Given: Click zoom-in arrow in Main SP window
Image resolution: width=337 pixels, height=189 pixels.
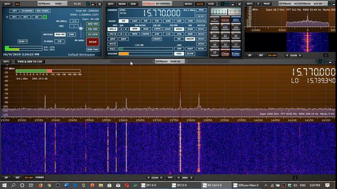Looking at the screenshot, I should [162, 177].
